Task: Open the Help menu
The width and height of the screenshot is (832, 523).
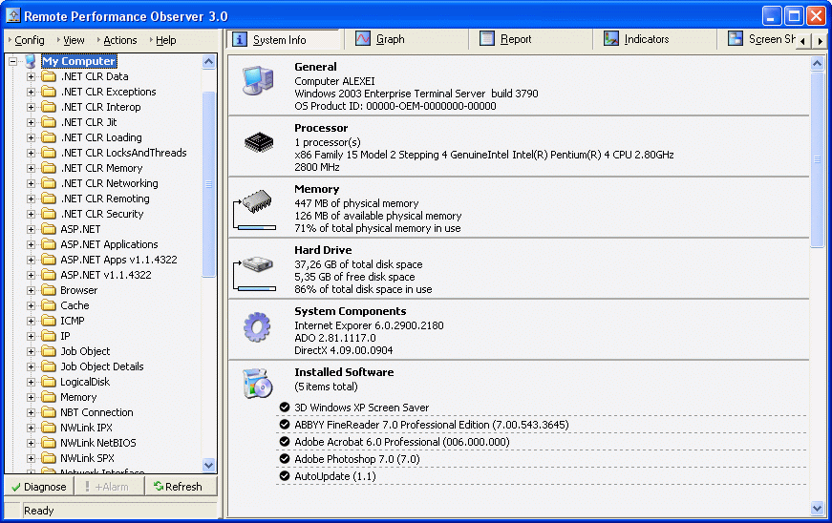Action: pos(163,40)
